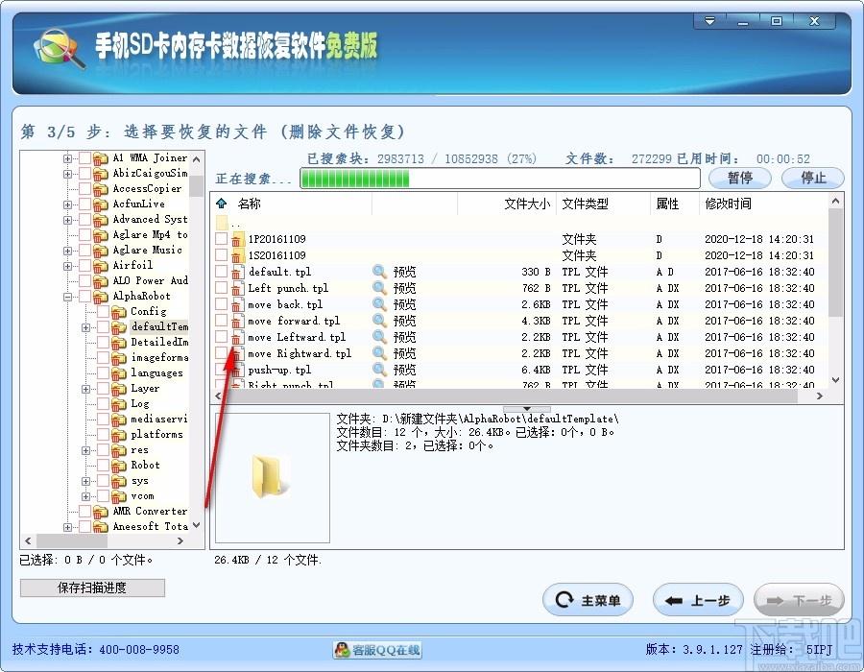The width and height of the screenshot is (864, 672).
Task: Select the checkbox for move back.tpl
Action: 221,304
